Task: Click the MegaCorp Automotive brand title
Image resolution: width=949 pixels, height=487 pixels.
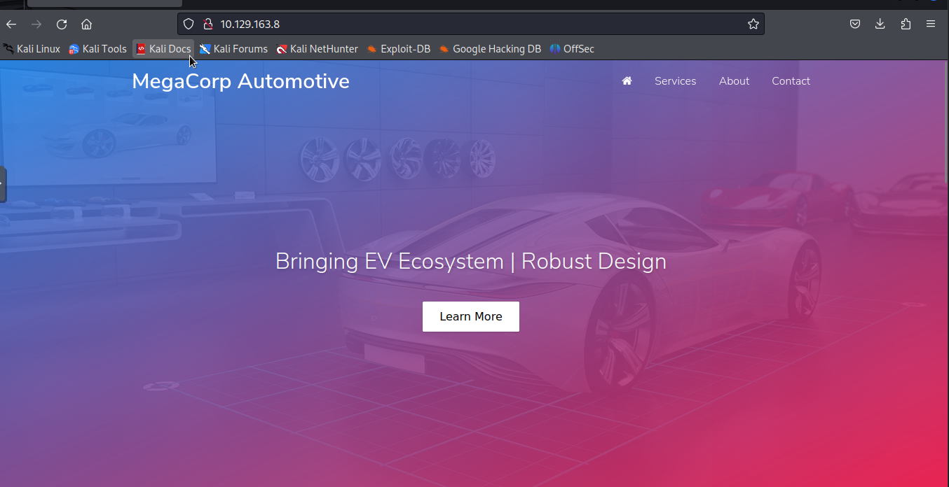Action: pos(240,81)
